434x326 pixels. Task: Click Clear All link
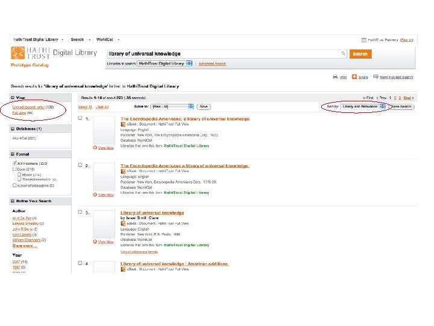coord(102,107)
